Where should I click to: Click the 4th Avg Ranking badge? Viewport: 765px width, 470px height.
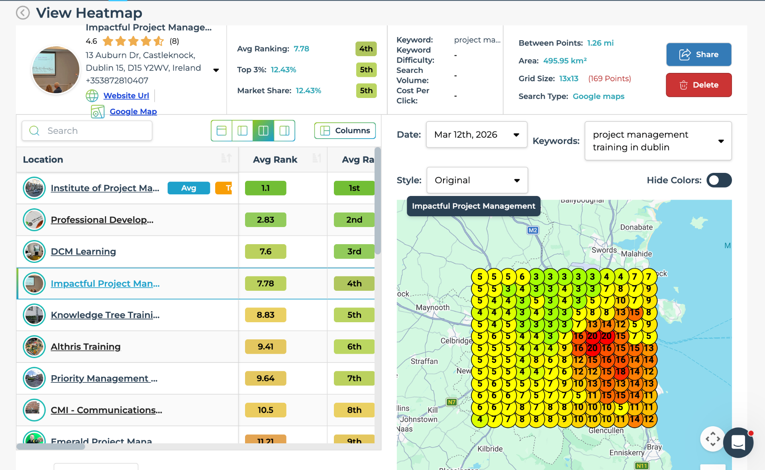click(366, 49)
